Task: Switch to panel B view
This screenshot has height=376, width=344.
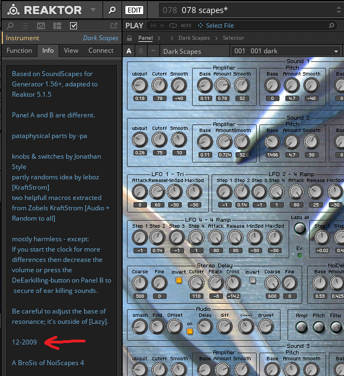Action: pos(141,51)
